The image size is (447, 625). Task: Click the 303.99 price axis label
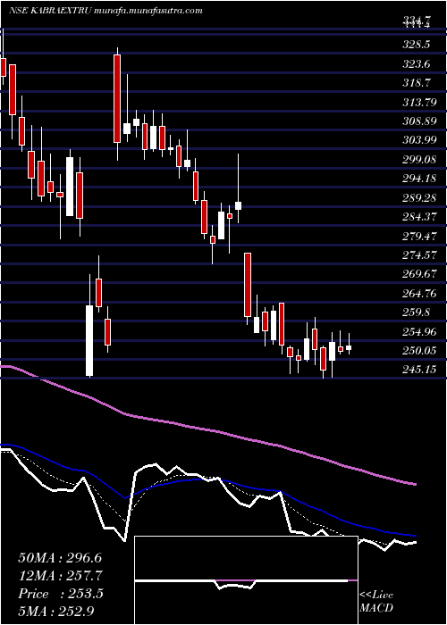click(x=419, y=140)
